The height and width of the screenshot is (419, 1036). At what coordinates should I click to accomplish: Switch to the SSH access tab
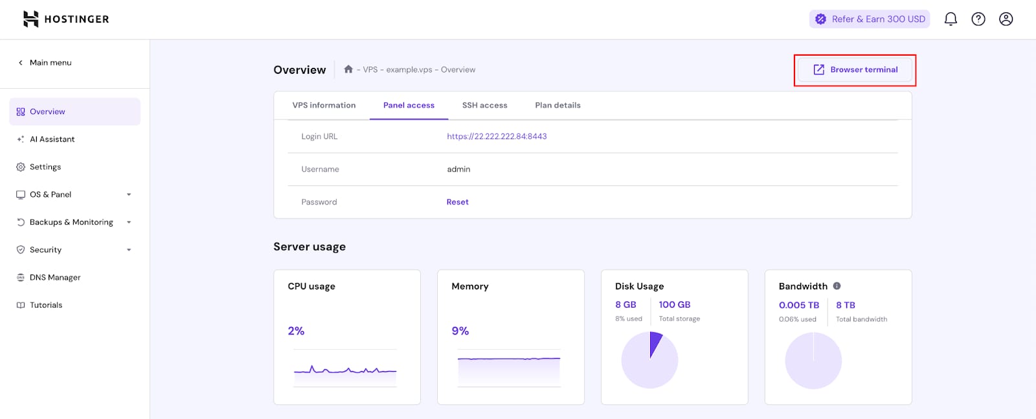pos(484,106)
